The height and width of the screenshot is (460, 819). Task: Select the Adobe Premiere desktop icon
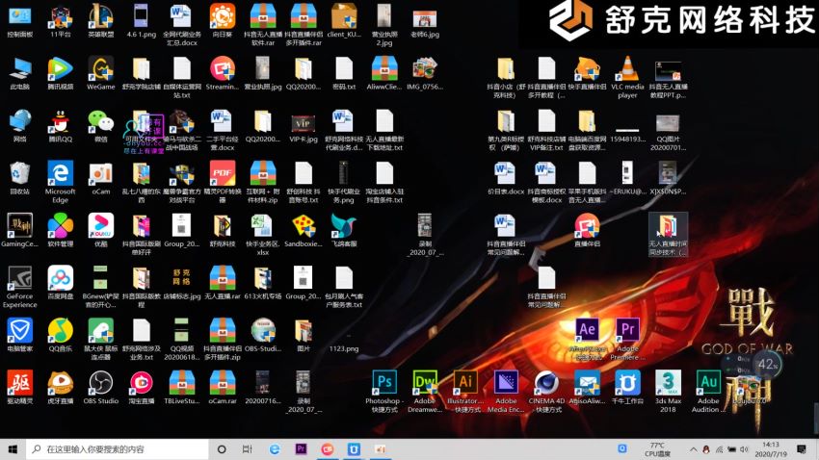point(628,330)
